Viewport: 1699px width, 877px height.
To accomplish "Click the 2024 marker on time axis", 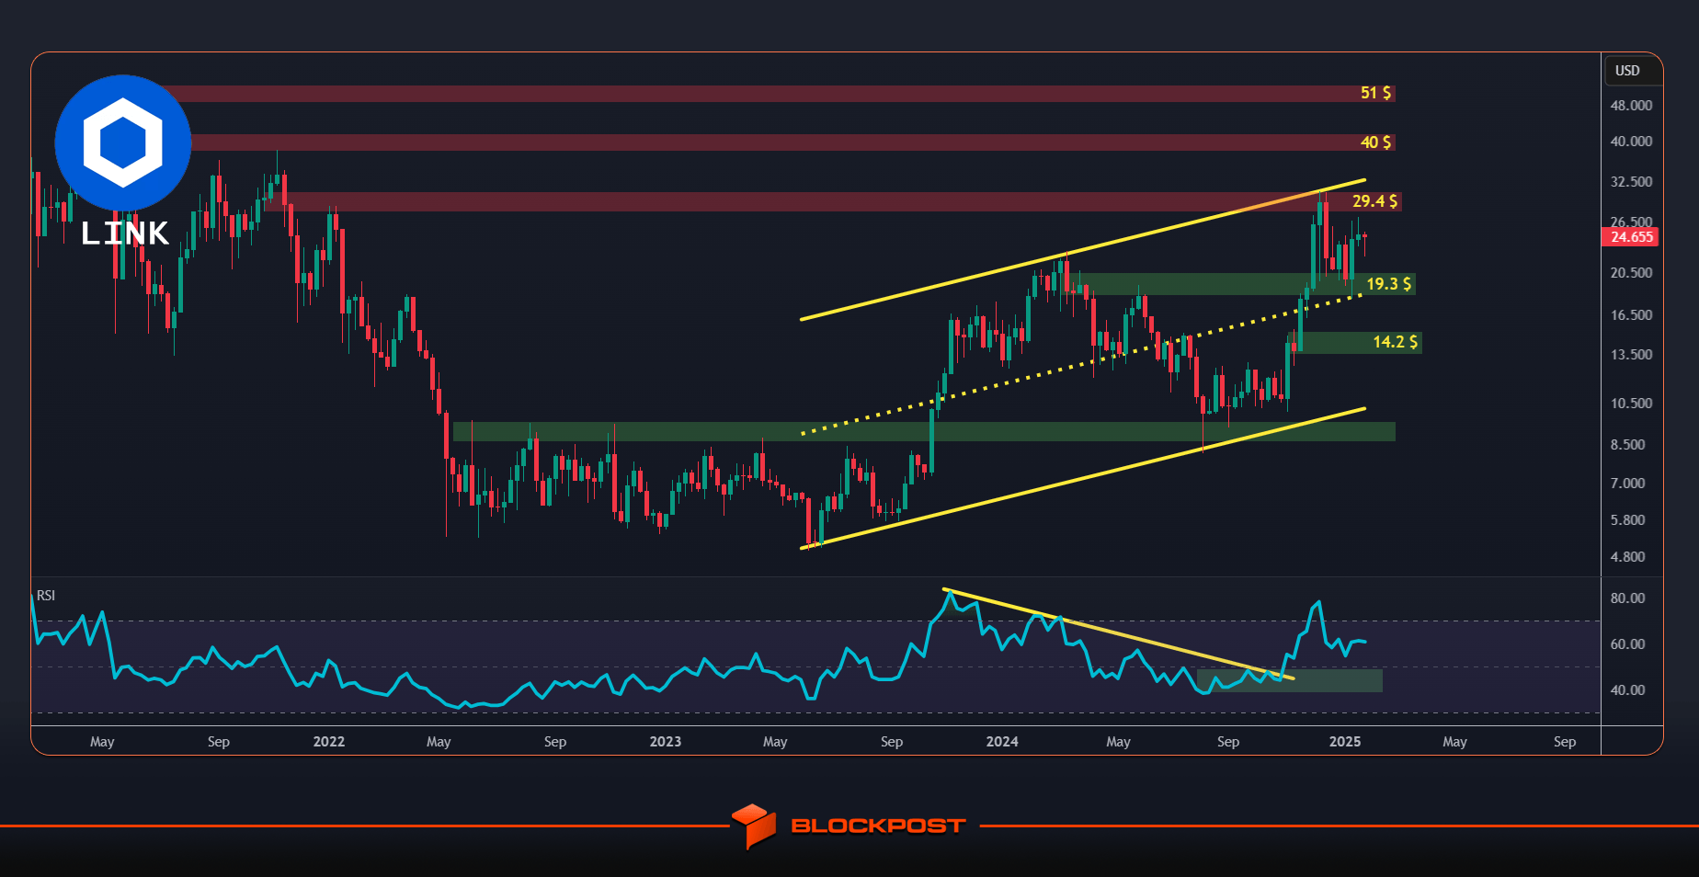I will [x=1002, y=742].
